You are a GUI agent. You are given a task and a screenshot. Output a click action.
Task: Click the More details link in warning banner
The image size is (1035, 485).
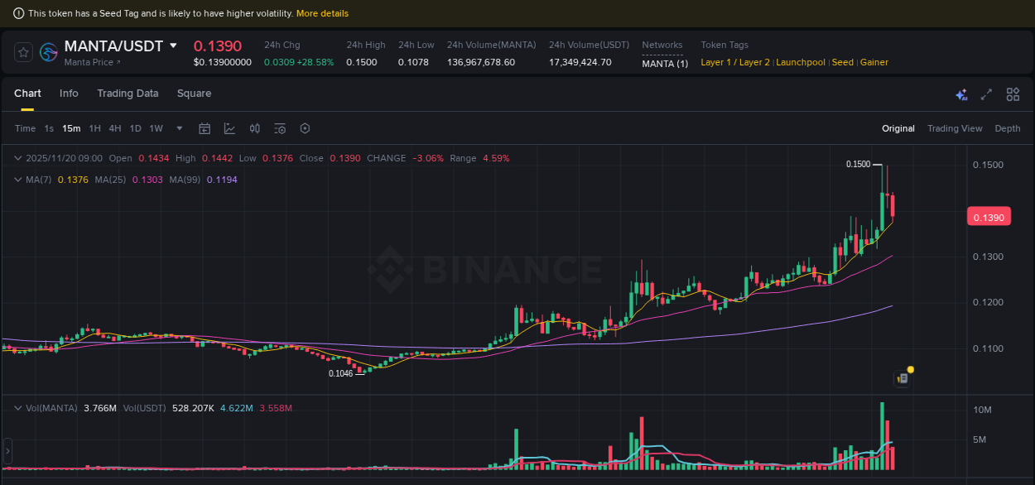click(322, 13)
